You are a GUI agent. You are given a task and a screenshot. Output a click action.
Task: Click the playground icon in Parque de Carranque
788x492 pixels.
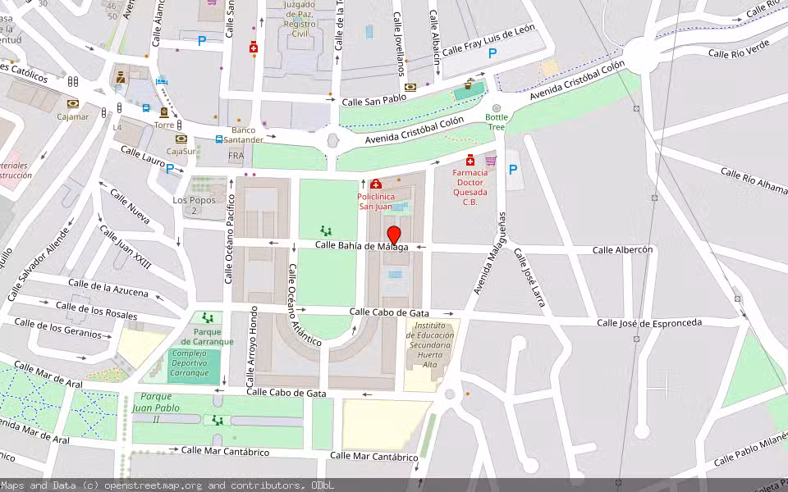(x=208, y=317)
